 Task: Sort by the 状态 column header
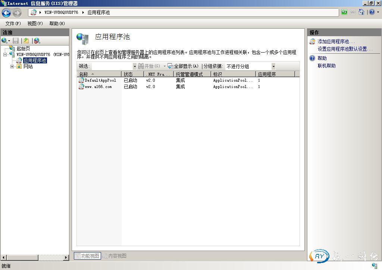point(132,74)
